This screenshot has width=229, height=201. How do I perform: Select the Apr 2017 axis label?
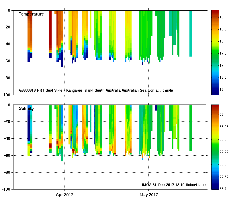click(x=64, y=195)
